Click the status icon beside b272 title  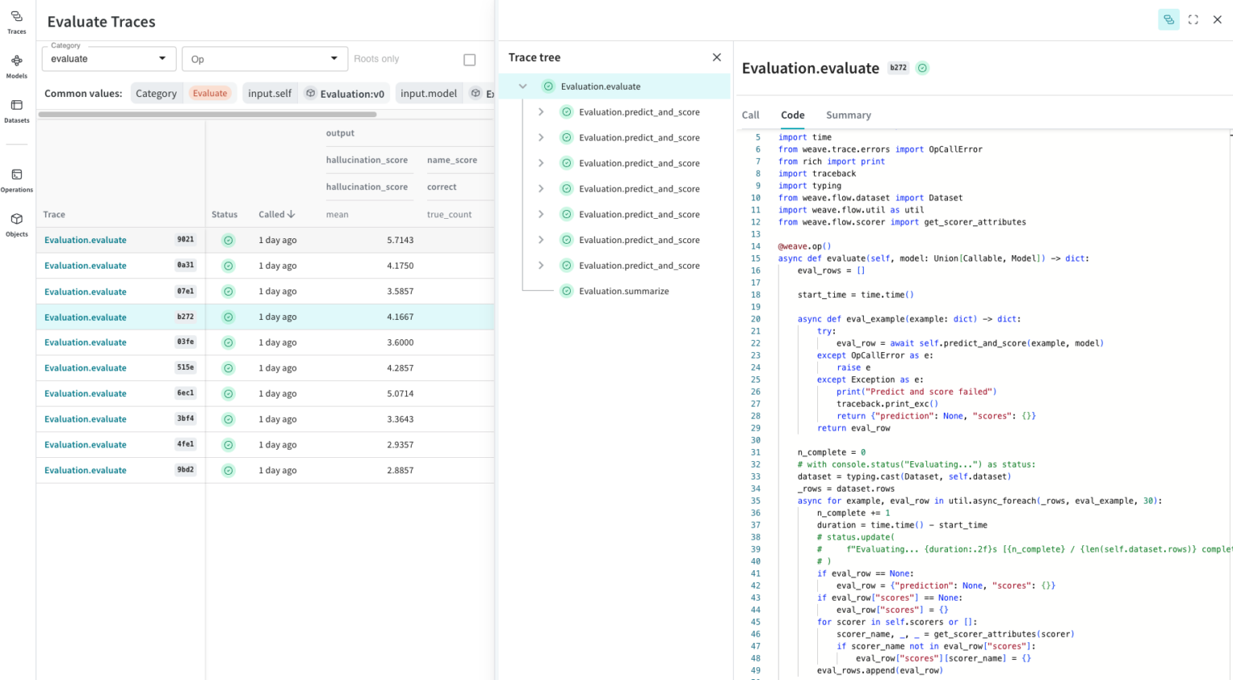point(922,68)
